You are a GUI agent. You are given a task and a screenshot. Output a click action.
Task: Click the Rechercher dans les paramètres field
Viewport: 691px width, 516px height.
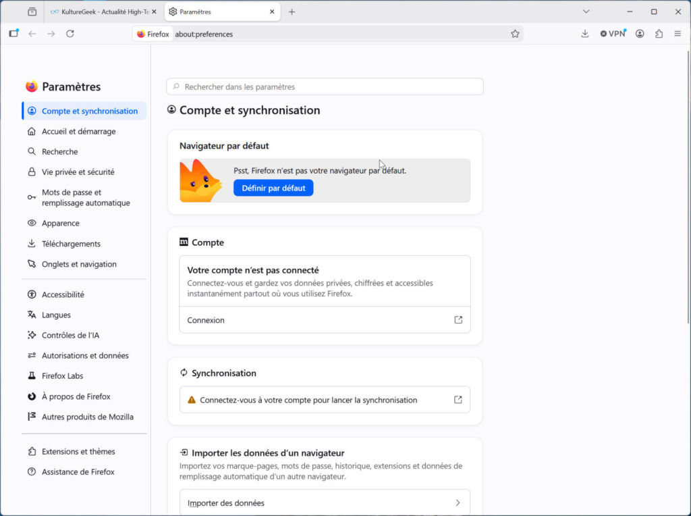tap(325, 87)
